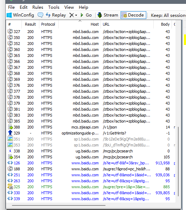Click the info icon of session 338
The height and width of the screenshot is (210, 186).
[10, 151]
